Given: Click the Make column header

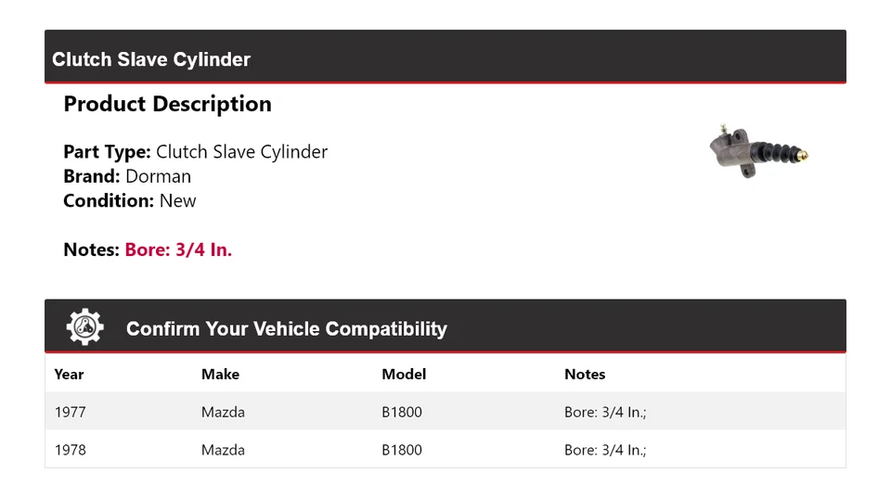Looking at the screenshot, I should coord(220,375).
